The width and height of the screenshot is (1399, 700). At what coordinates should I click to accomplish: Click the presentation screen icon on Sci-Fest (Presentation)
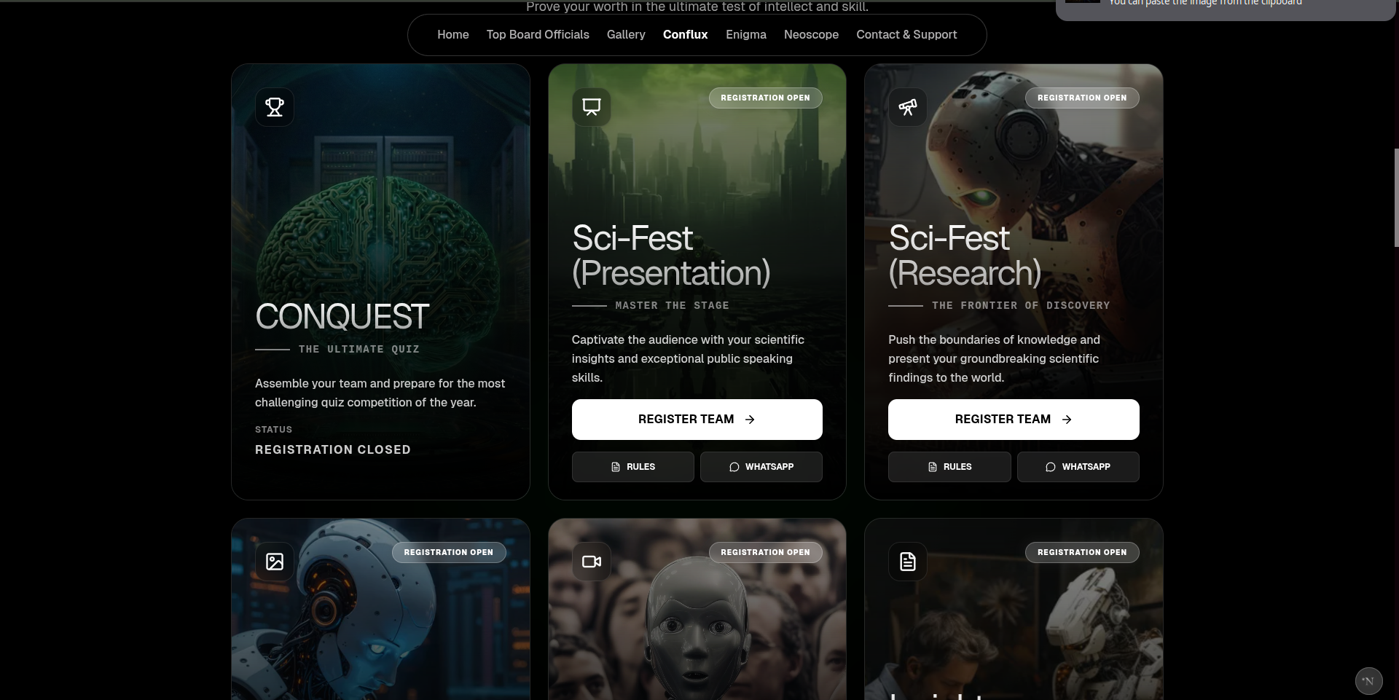point(591,106)
